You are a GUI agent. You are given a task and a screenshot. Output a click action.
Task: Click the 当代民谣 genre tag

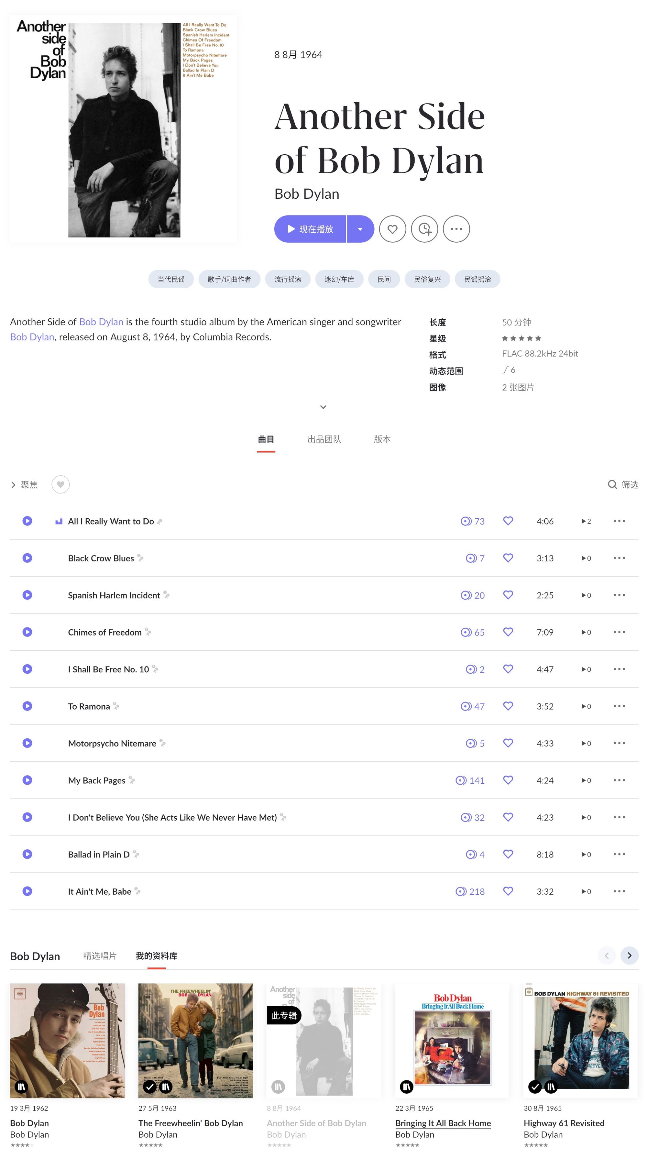tap(171, 279)
